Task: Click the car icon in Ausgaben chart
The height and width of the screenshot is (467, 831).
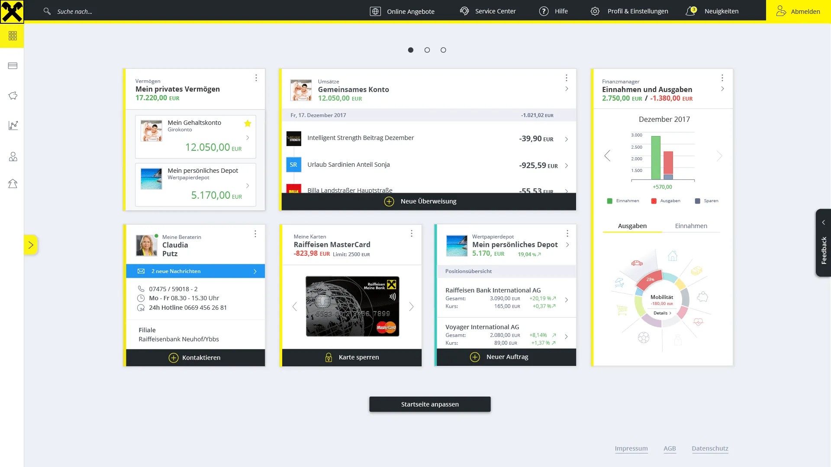Action: pos(637,263)
